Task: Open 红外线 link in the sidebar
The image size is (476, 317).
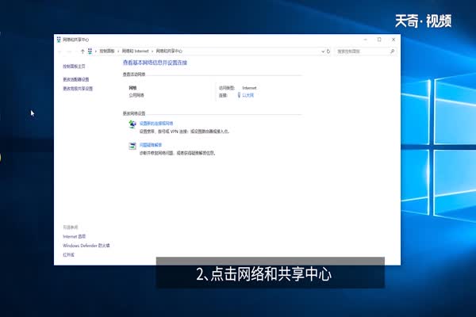Action: tap(68, 255)
